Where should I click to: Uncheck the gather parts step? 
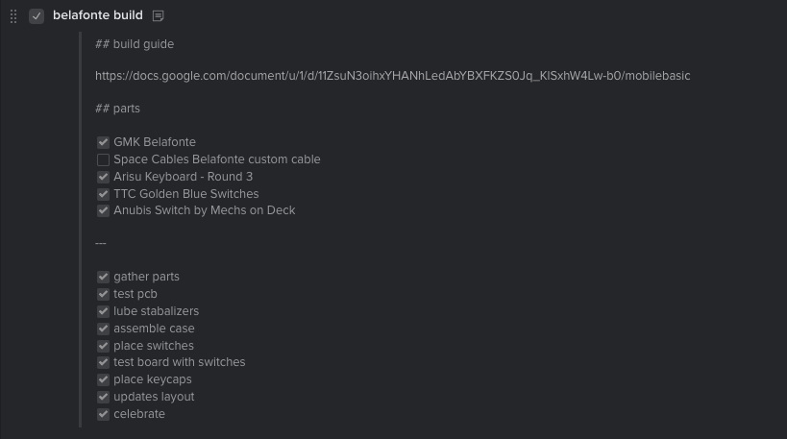tap(104, 277)
